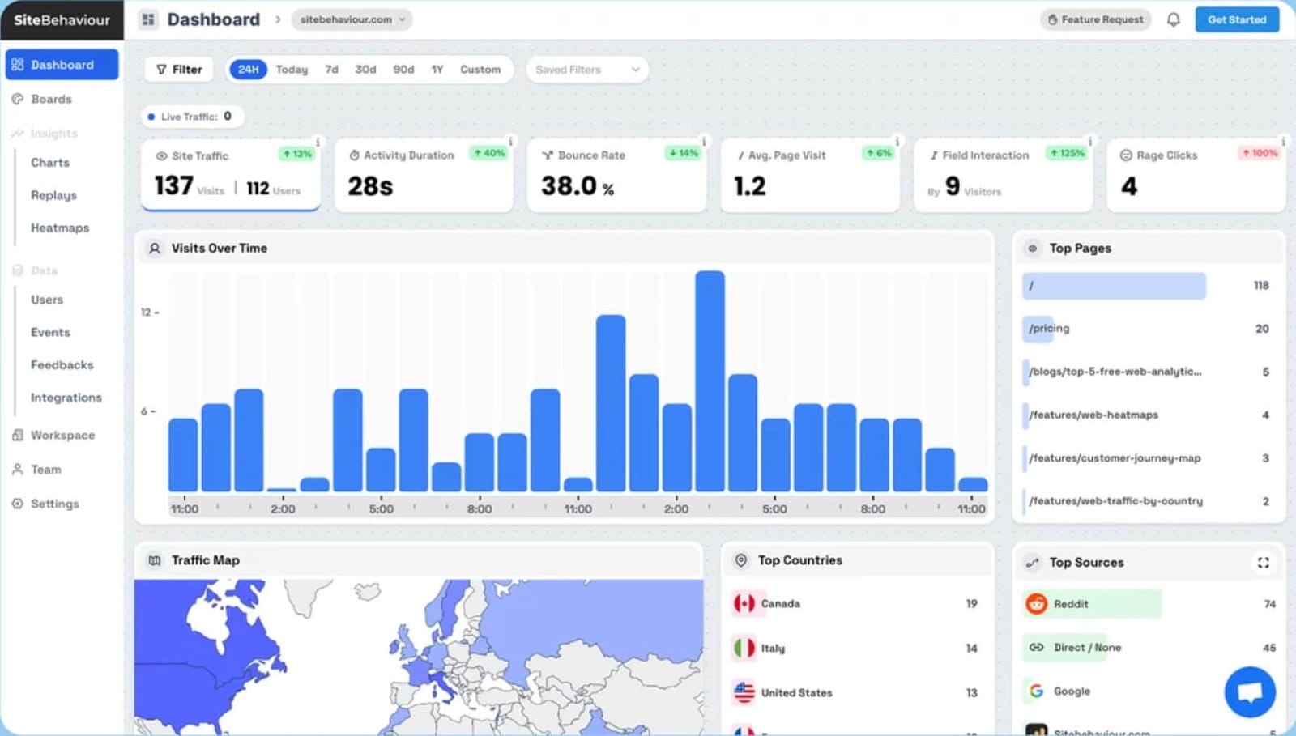Open Team in the sidebar
The image size is (1296, 736).
point(45,470)
